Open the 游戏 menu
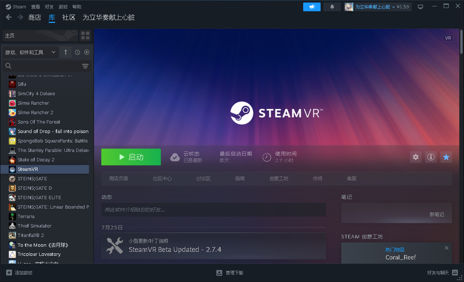The width and height of the screenshot is (464, 282). coord(63,7)
